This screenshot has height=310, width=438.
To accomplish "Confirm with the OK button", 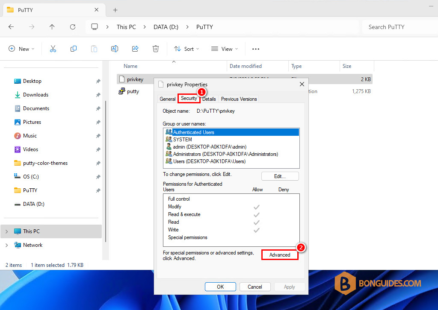I will [220, 287].
